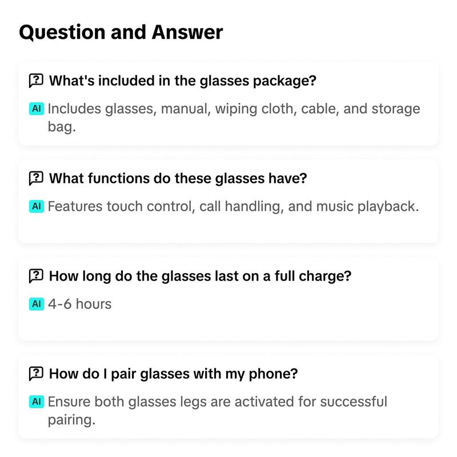Click the AI badge on touch control answer
The height and width of the screenshot is (457, 457).
point(37,206)
